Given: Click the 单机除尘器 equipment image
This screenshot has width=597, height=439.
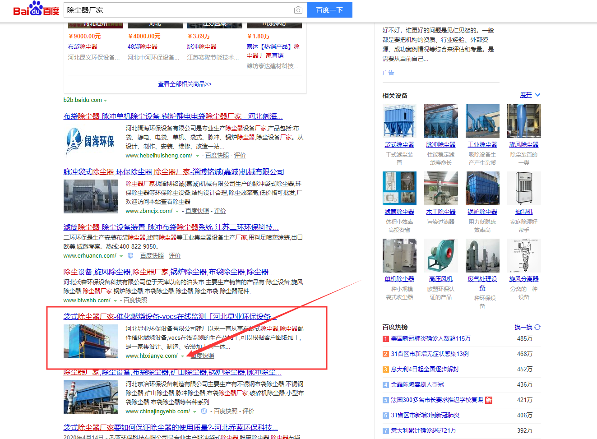Looking at the screenshot, I should point(399,255).
